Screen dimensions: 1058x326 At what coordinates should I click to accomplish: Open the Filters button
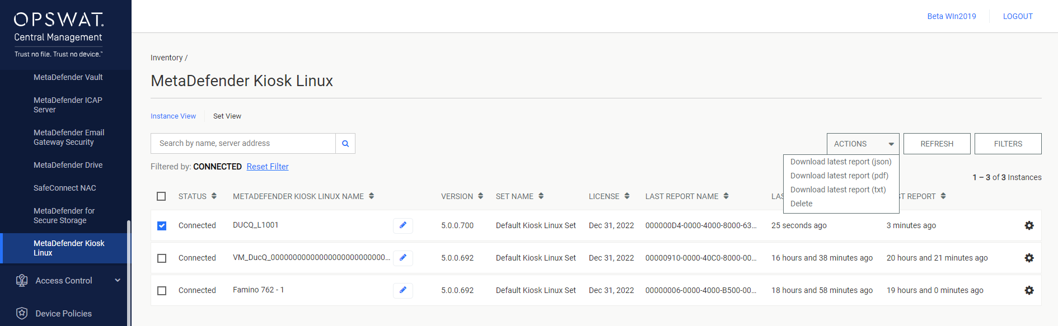(1008, 144)
